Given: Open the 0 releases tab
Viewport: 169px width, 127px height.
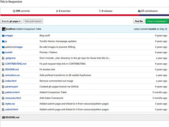Looking at the screenshot, I should (x=106, y=11).
